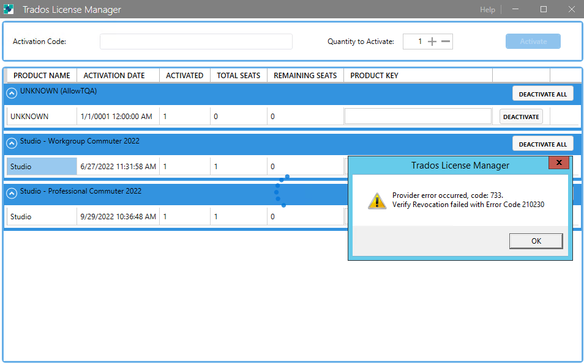This screenshot has width=584, height=364.
Task: Deactivate all in UNKNOWN (AllowTQA) group
Action: pyautogui.click(x=542, y=93)
